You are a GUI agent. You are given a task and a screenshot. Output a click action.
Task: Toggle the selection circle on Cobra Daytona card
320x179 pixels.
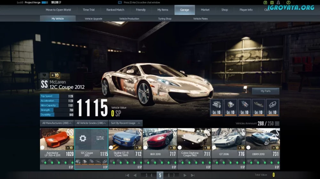[x=180, y=147]
